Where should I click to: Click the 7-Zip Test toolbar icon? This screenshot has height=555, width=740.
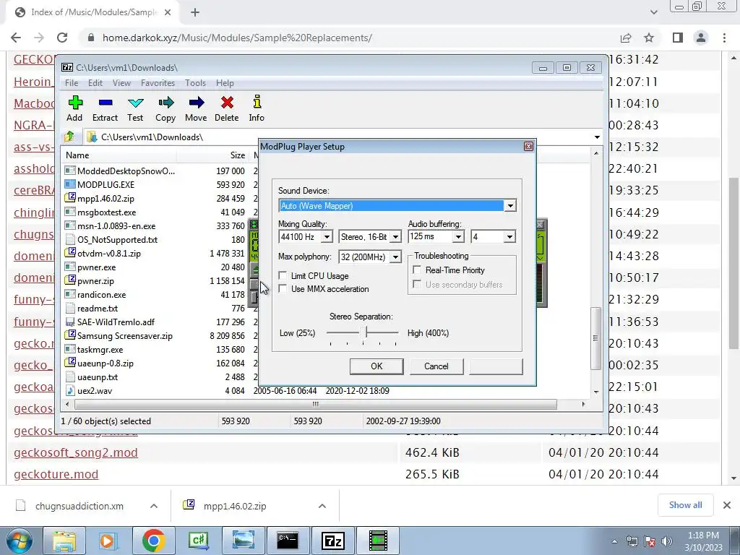point(135,108)
